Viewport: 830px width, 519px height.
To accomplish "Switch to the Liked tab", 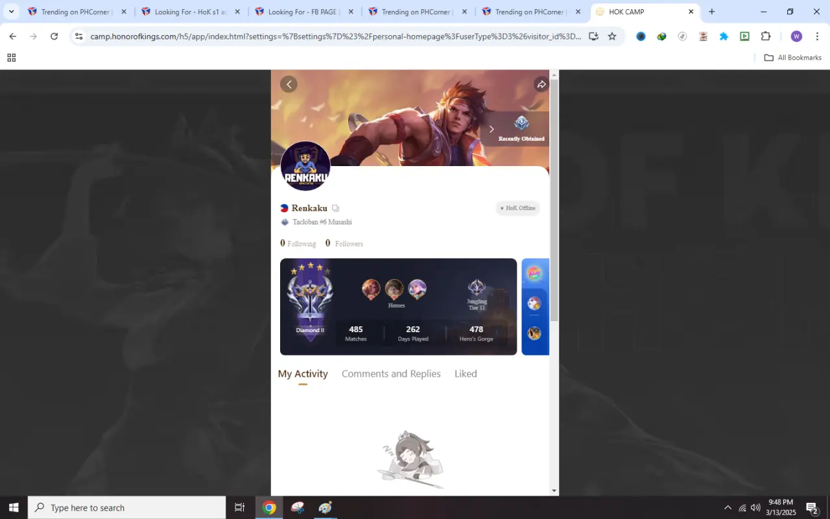I will point(466,374).
